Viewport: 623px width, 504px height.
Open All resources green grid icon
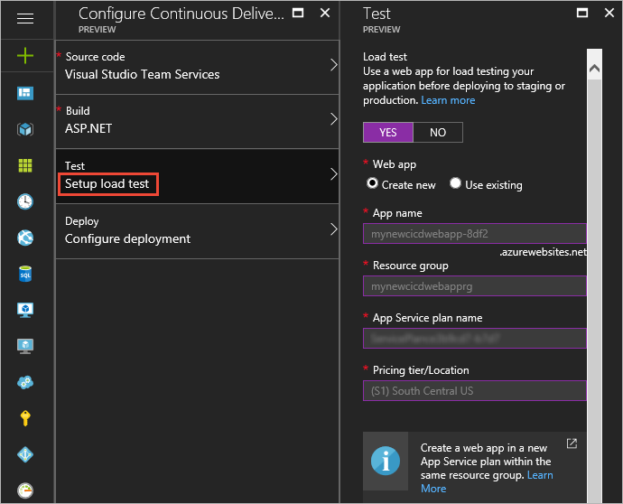(25, 165)
